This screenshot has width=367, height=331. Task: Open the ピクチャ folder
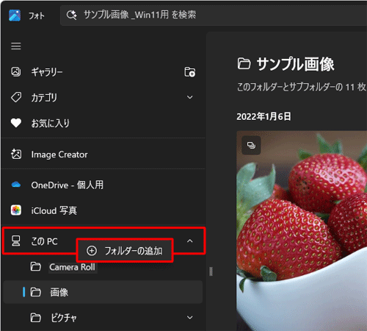pos(103,318)
